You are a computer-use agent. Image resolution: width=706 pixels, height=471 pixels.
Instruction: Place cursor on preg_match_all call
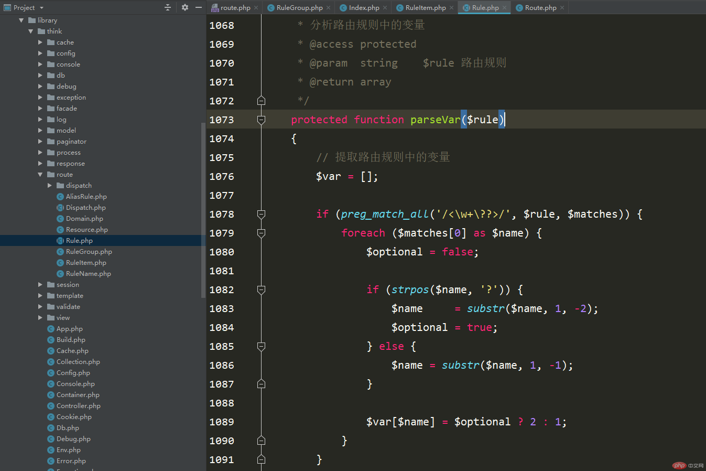[x=385, y=214]
